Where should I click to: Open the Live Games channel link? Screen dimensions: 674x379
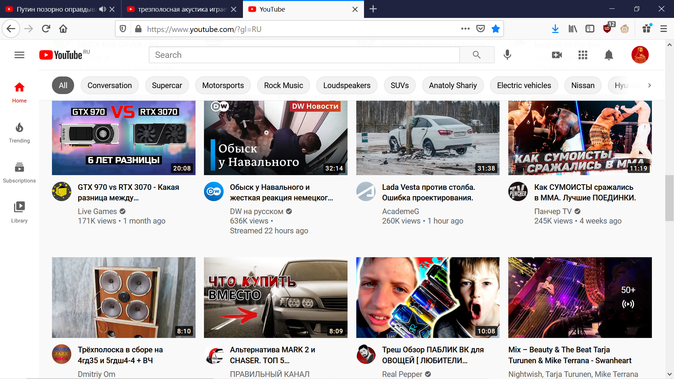[97, 211]
